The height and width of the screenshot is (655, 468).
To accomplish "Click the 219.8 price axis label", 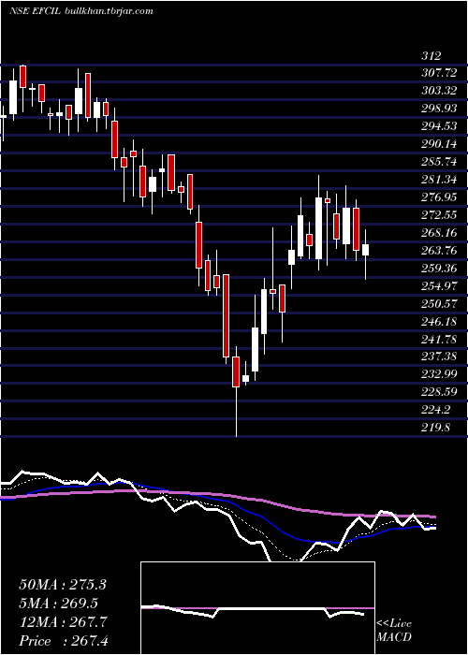I will [x=436, y=428].
